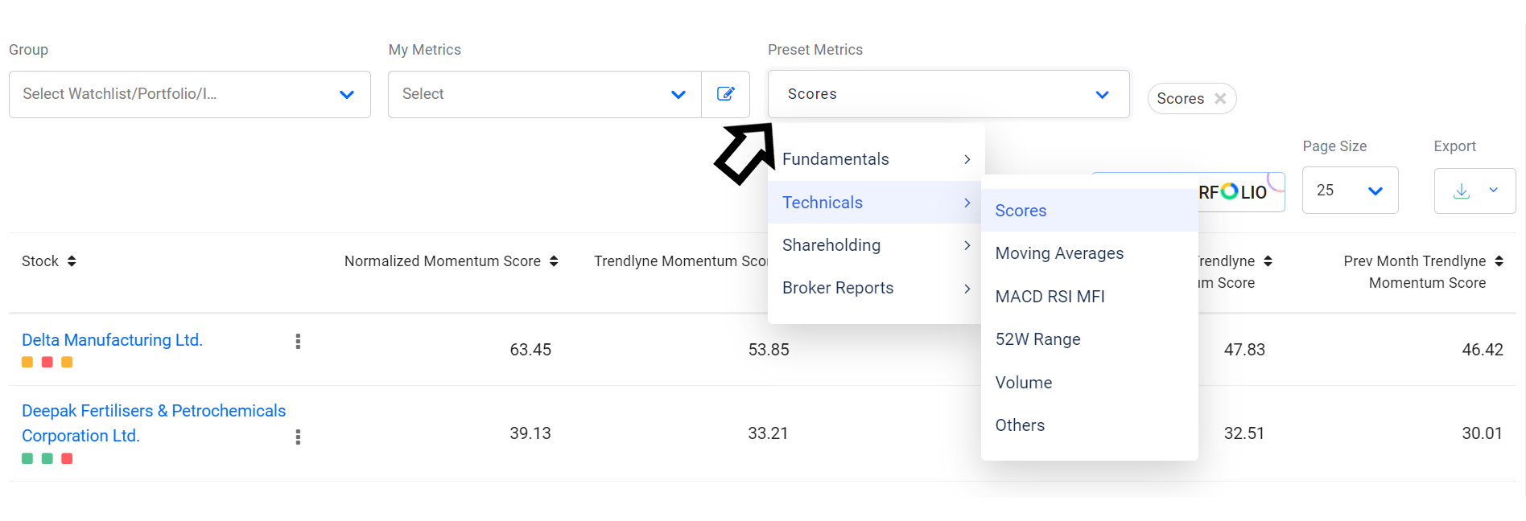Open the Broker Reports submenu
This screenshot has width=1526, height=521.
pyautogui.click(x=876, y=288)
